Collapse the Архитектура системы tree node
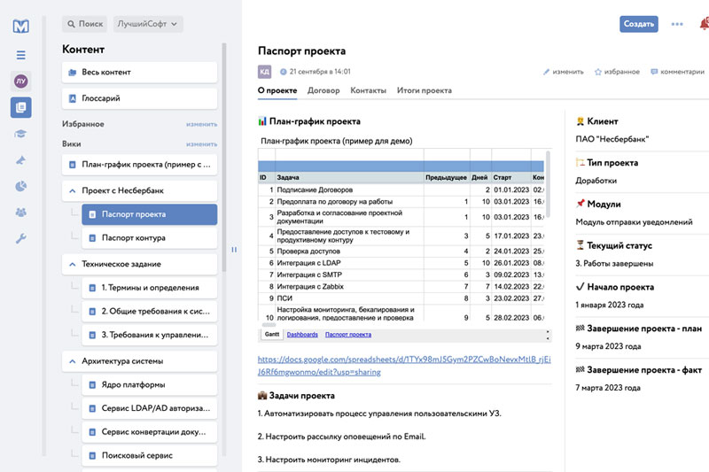Viewport: 709px width, 472px height. pyautogui.click(x=73, y=361)
